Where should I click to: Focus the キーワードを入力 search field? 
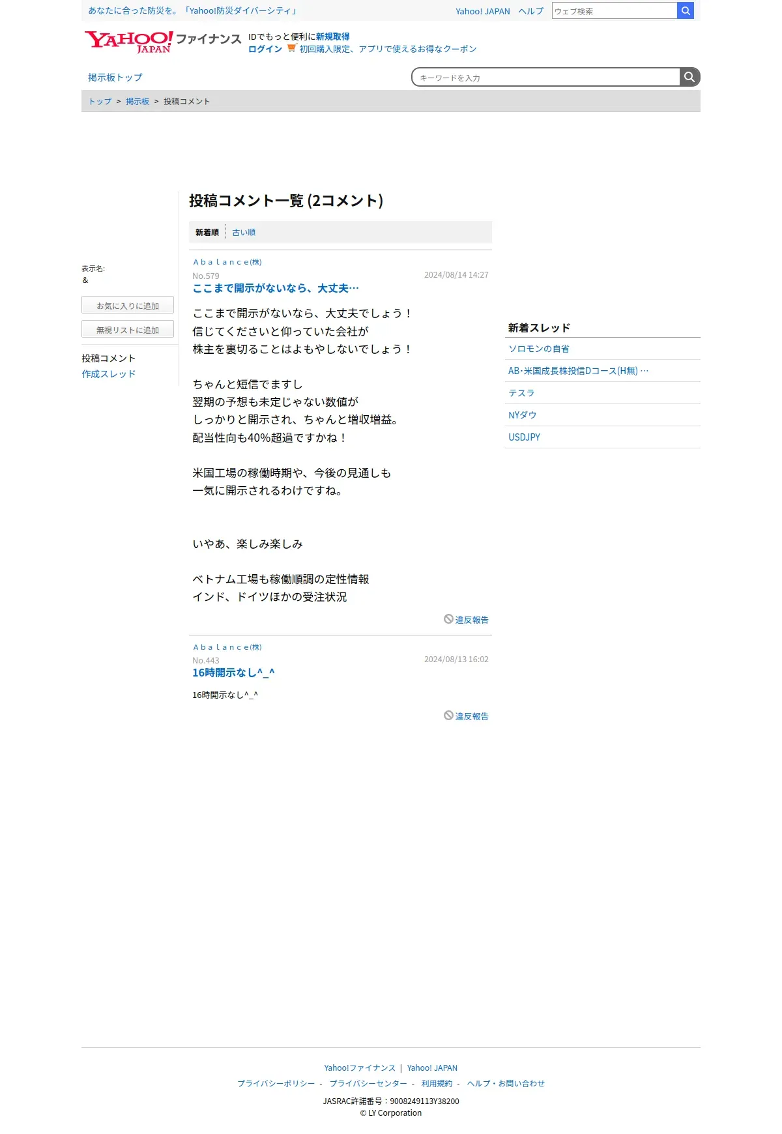pos(546,77)
